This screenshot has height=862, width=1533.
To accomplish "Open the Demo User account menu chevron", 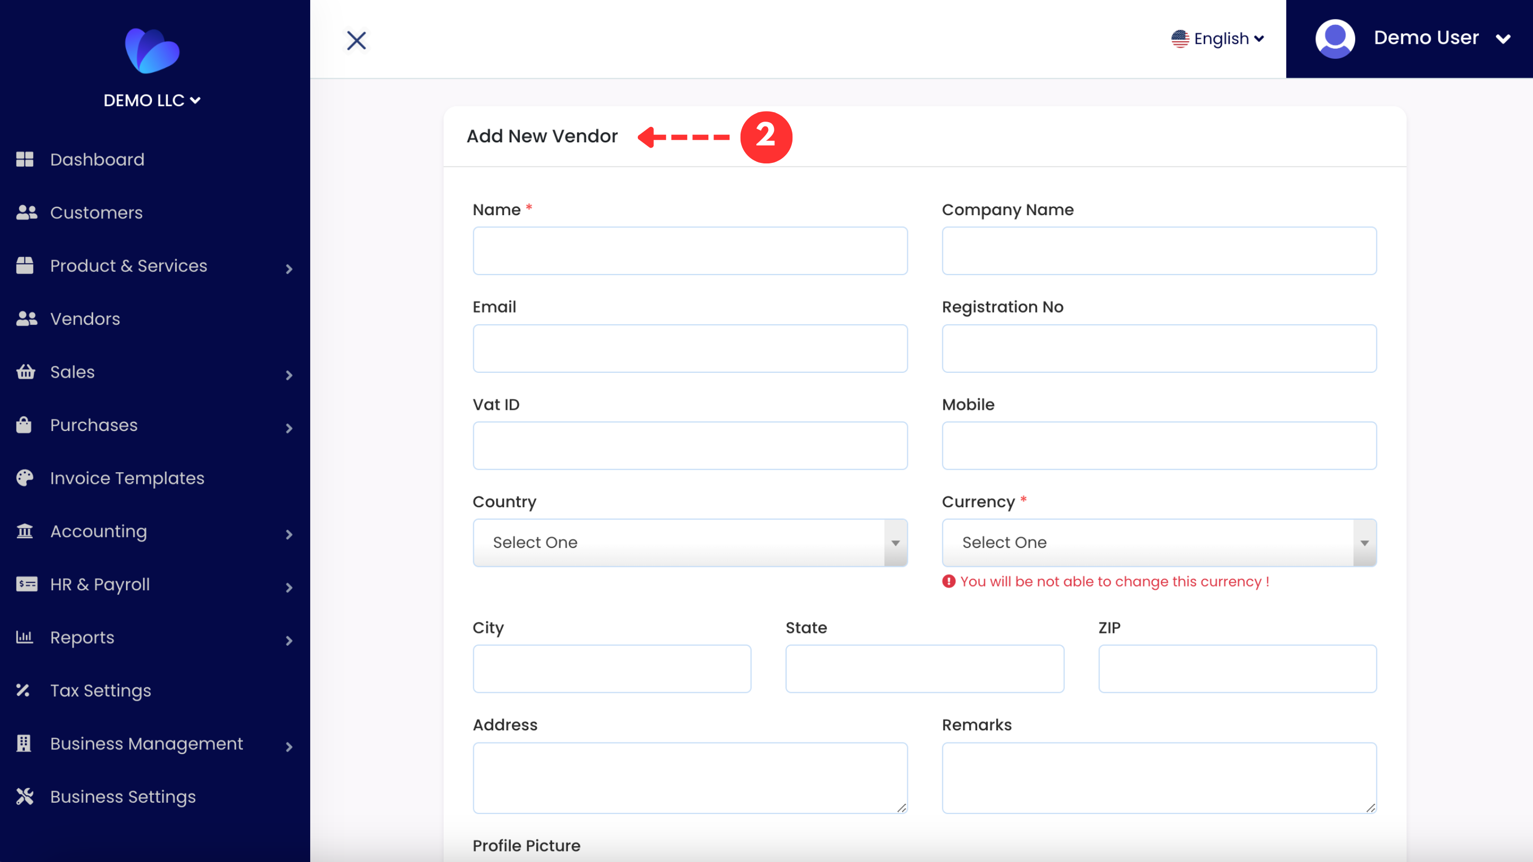I will [1503, 39].
